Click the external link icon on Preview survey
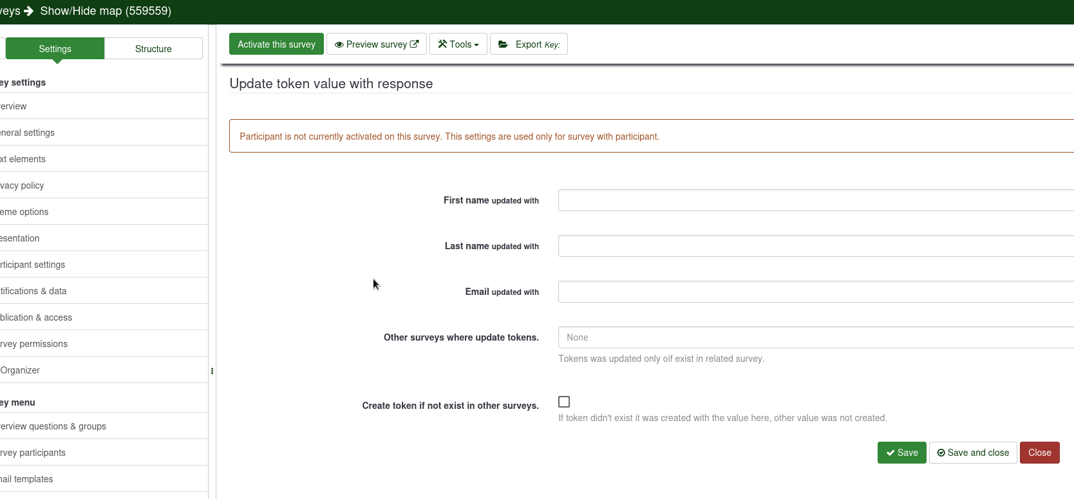Image resolution: width=1074 pixels, height=499 pixels. click(414, 44)
